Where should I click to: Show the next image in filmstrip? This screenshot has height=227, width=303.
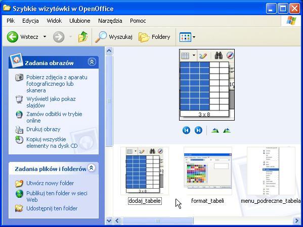point(198,131)
